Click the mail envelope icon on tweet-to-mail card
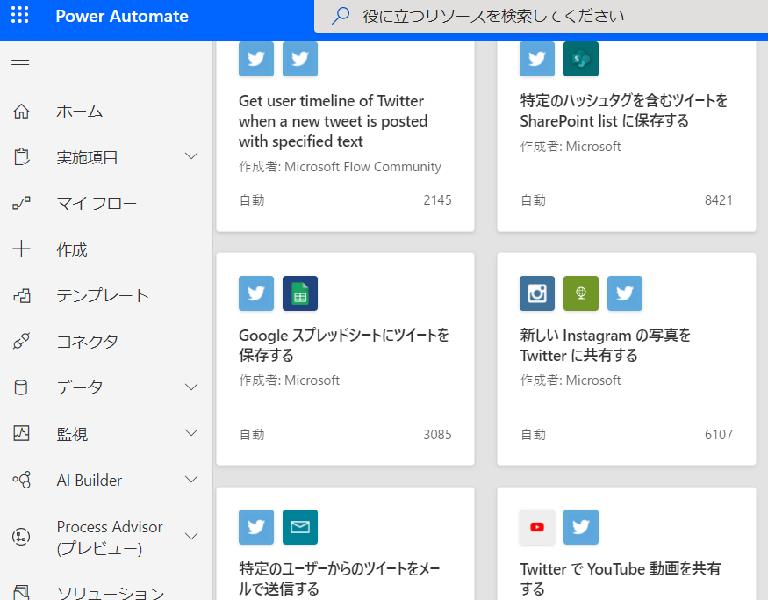 click(300, 527)
